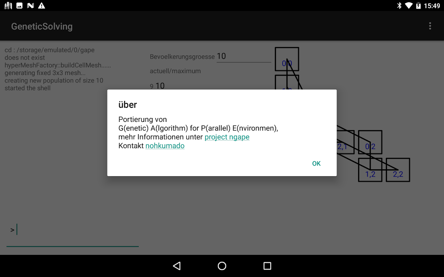Edit the Bevoelkerungsgroesse value field

coord(244,56)
